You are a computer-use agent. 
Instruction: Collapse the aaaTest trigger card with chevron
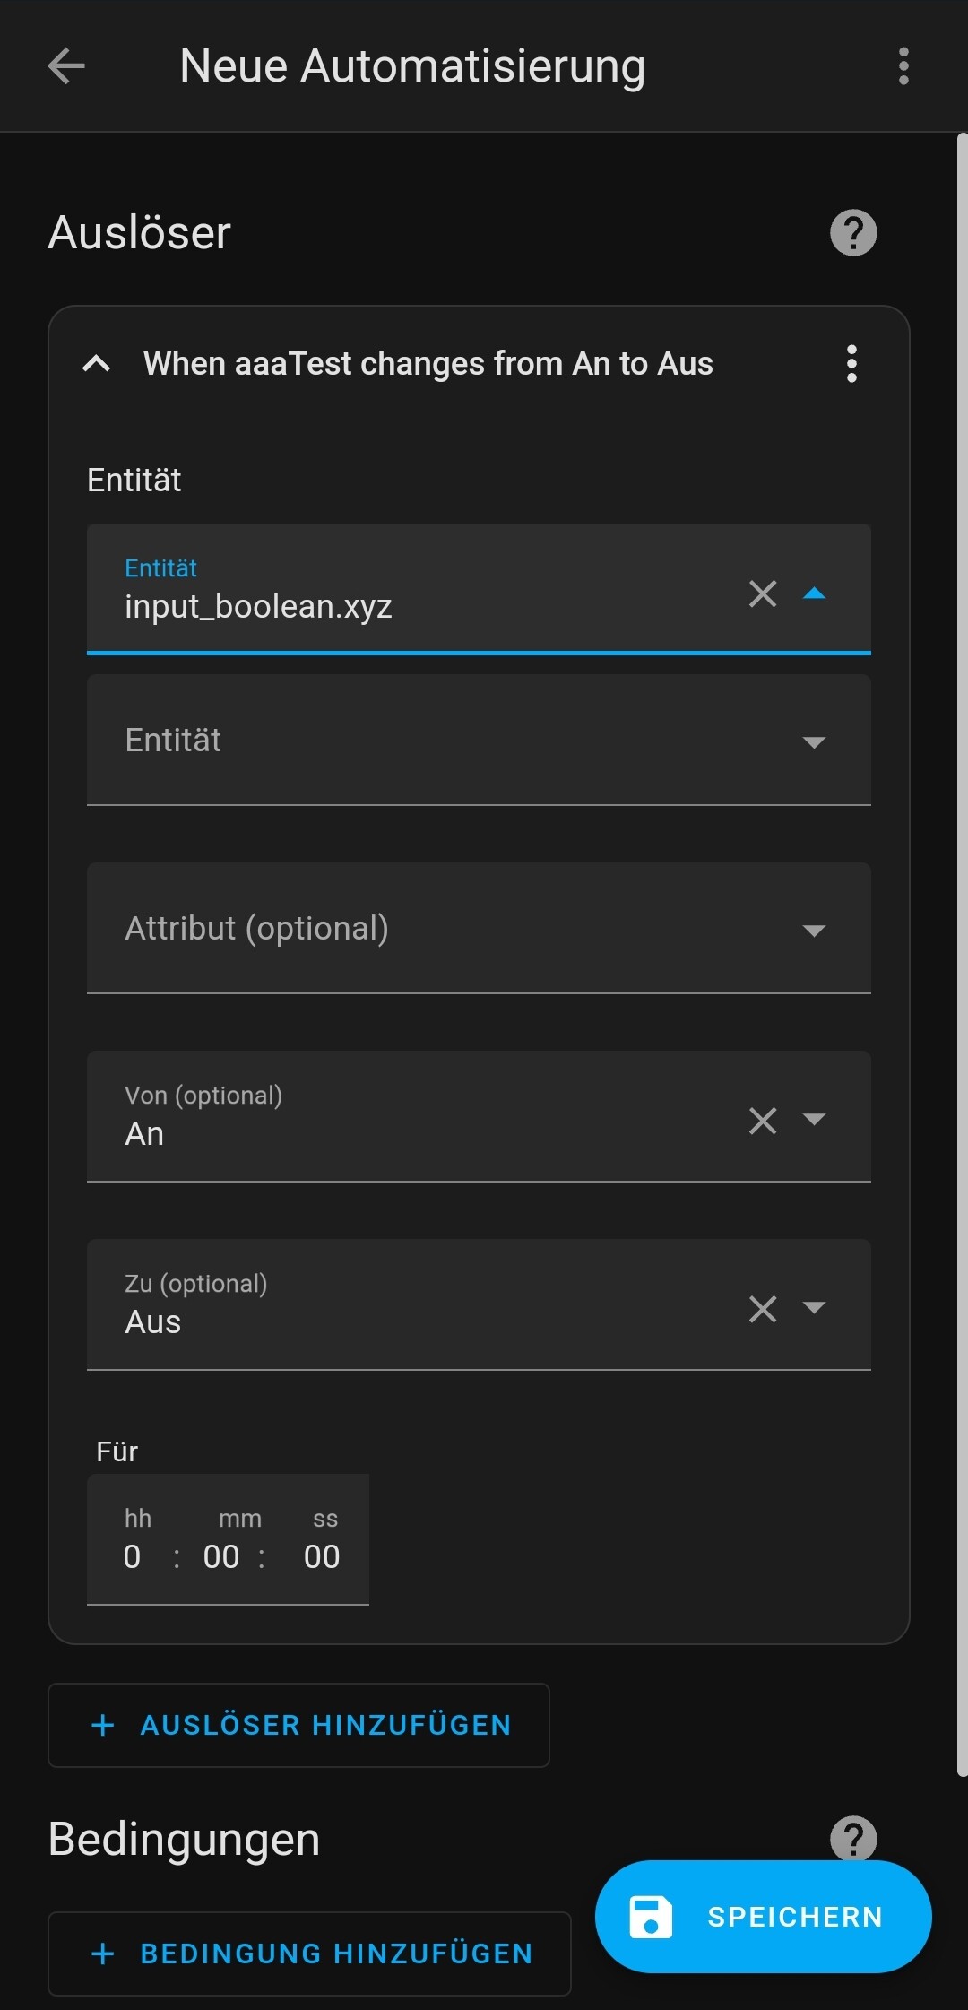(x=97, y=364)
